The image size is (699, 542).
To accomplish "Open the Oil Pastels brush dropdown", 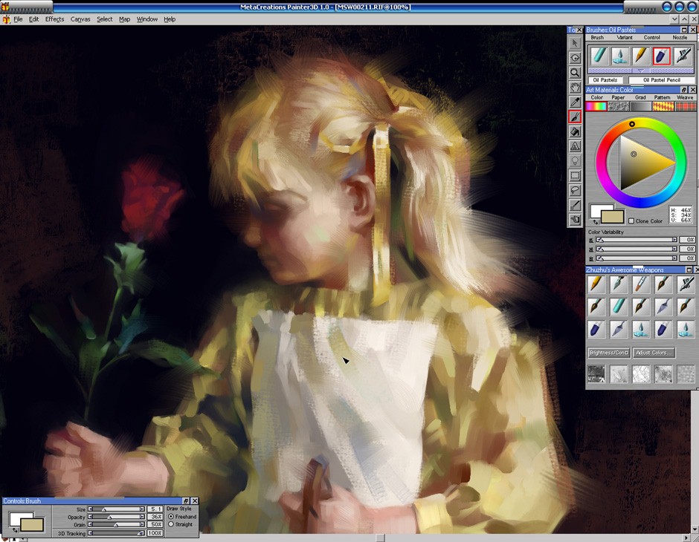I will point(605,80).
